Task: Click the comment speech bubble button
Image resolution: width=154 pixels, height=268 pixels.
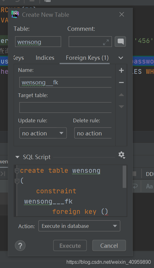Action: tap(120, 41)
